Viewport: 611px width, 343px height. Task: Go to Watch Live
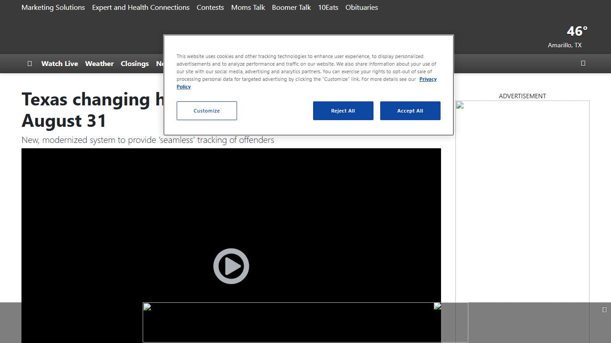pos(59,63)
